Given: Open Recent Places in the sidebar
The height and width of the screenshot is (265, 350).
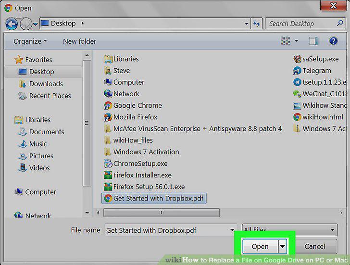Looking at the screenshot, I should click(x=44, y=96).
